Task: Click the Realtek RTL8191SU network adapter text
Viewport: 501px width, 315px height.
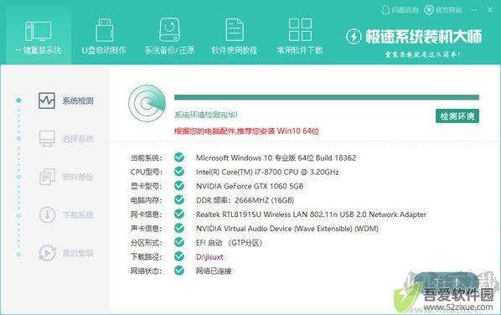Action: [x=311, y=214]
